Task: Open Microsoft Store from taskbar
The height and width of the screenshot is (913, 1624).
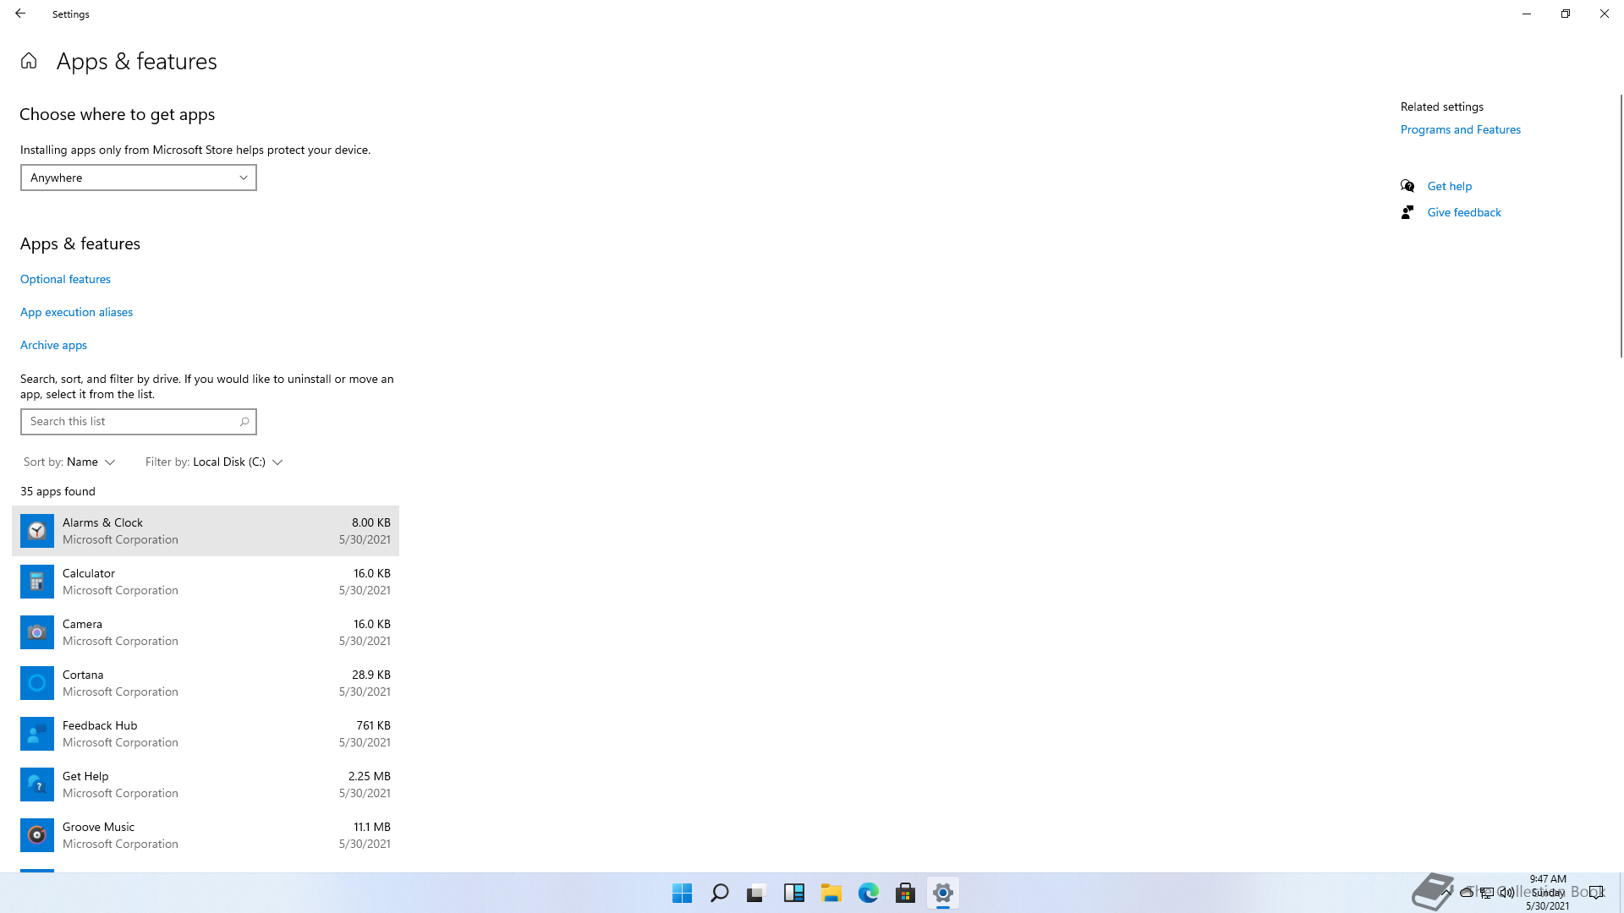Action: pyautogui.click(x=906, y=893)
